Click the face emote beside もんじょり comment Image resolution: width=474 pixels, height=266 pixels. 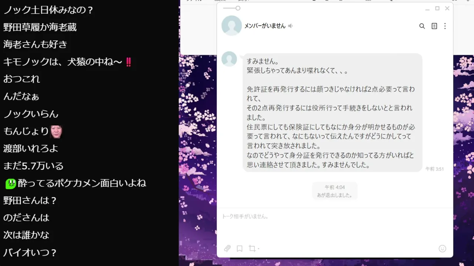(56, 131)
